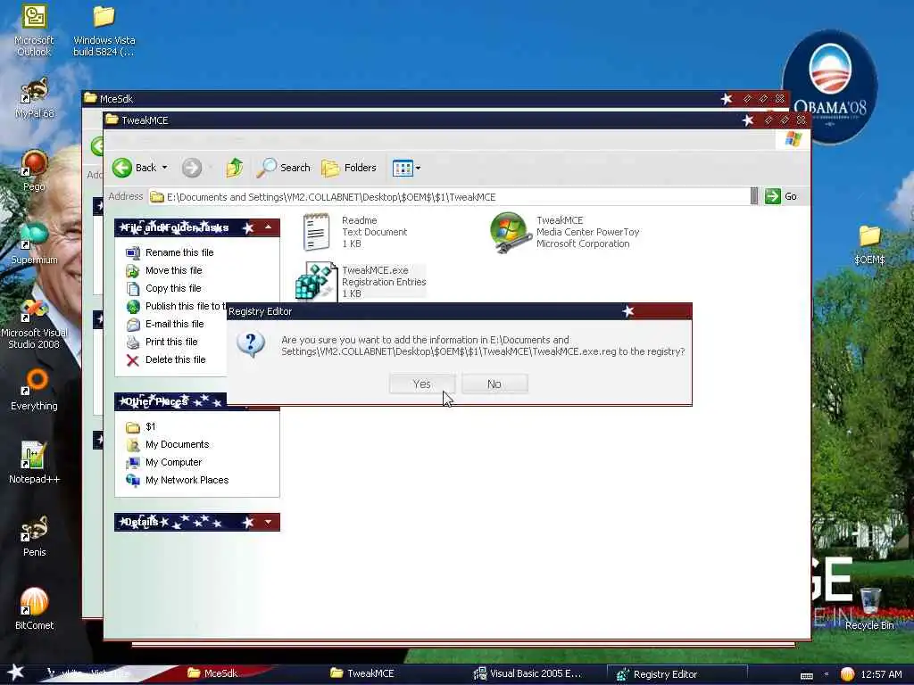Collapse File and Folder Tasks panel
Image resolution: width=914 pixels, height=685 pixels.
pos(268,227)
